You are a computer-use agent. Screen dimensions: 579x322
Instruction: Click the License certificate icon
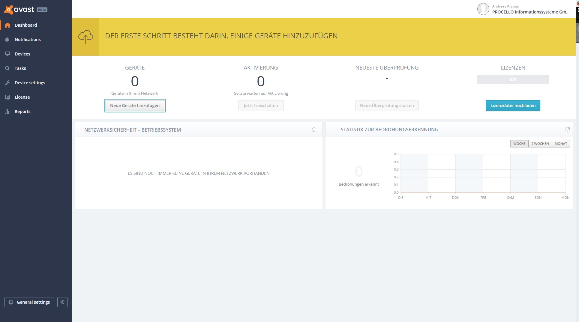click(x=7, y=97)
